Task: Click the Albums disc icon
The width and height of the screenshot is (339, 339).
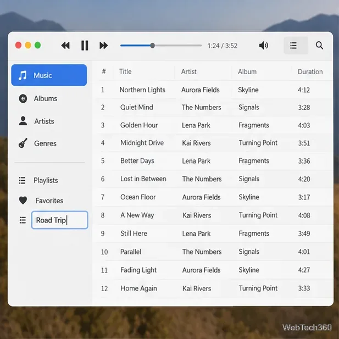Action: (23, 98)
